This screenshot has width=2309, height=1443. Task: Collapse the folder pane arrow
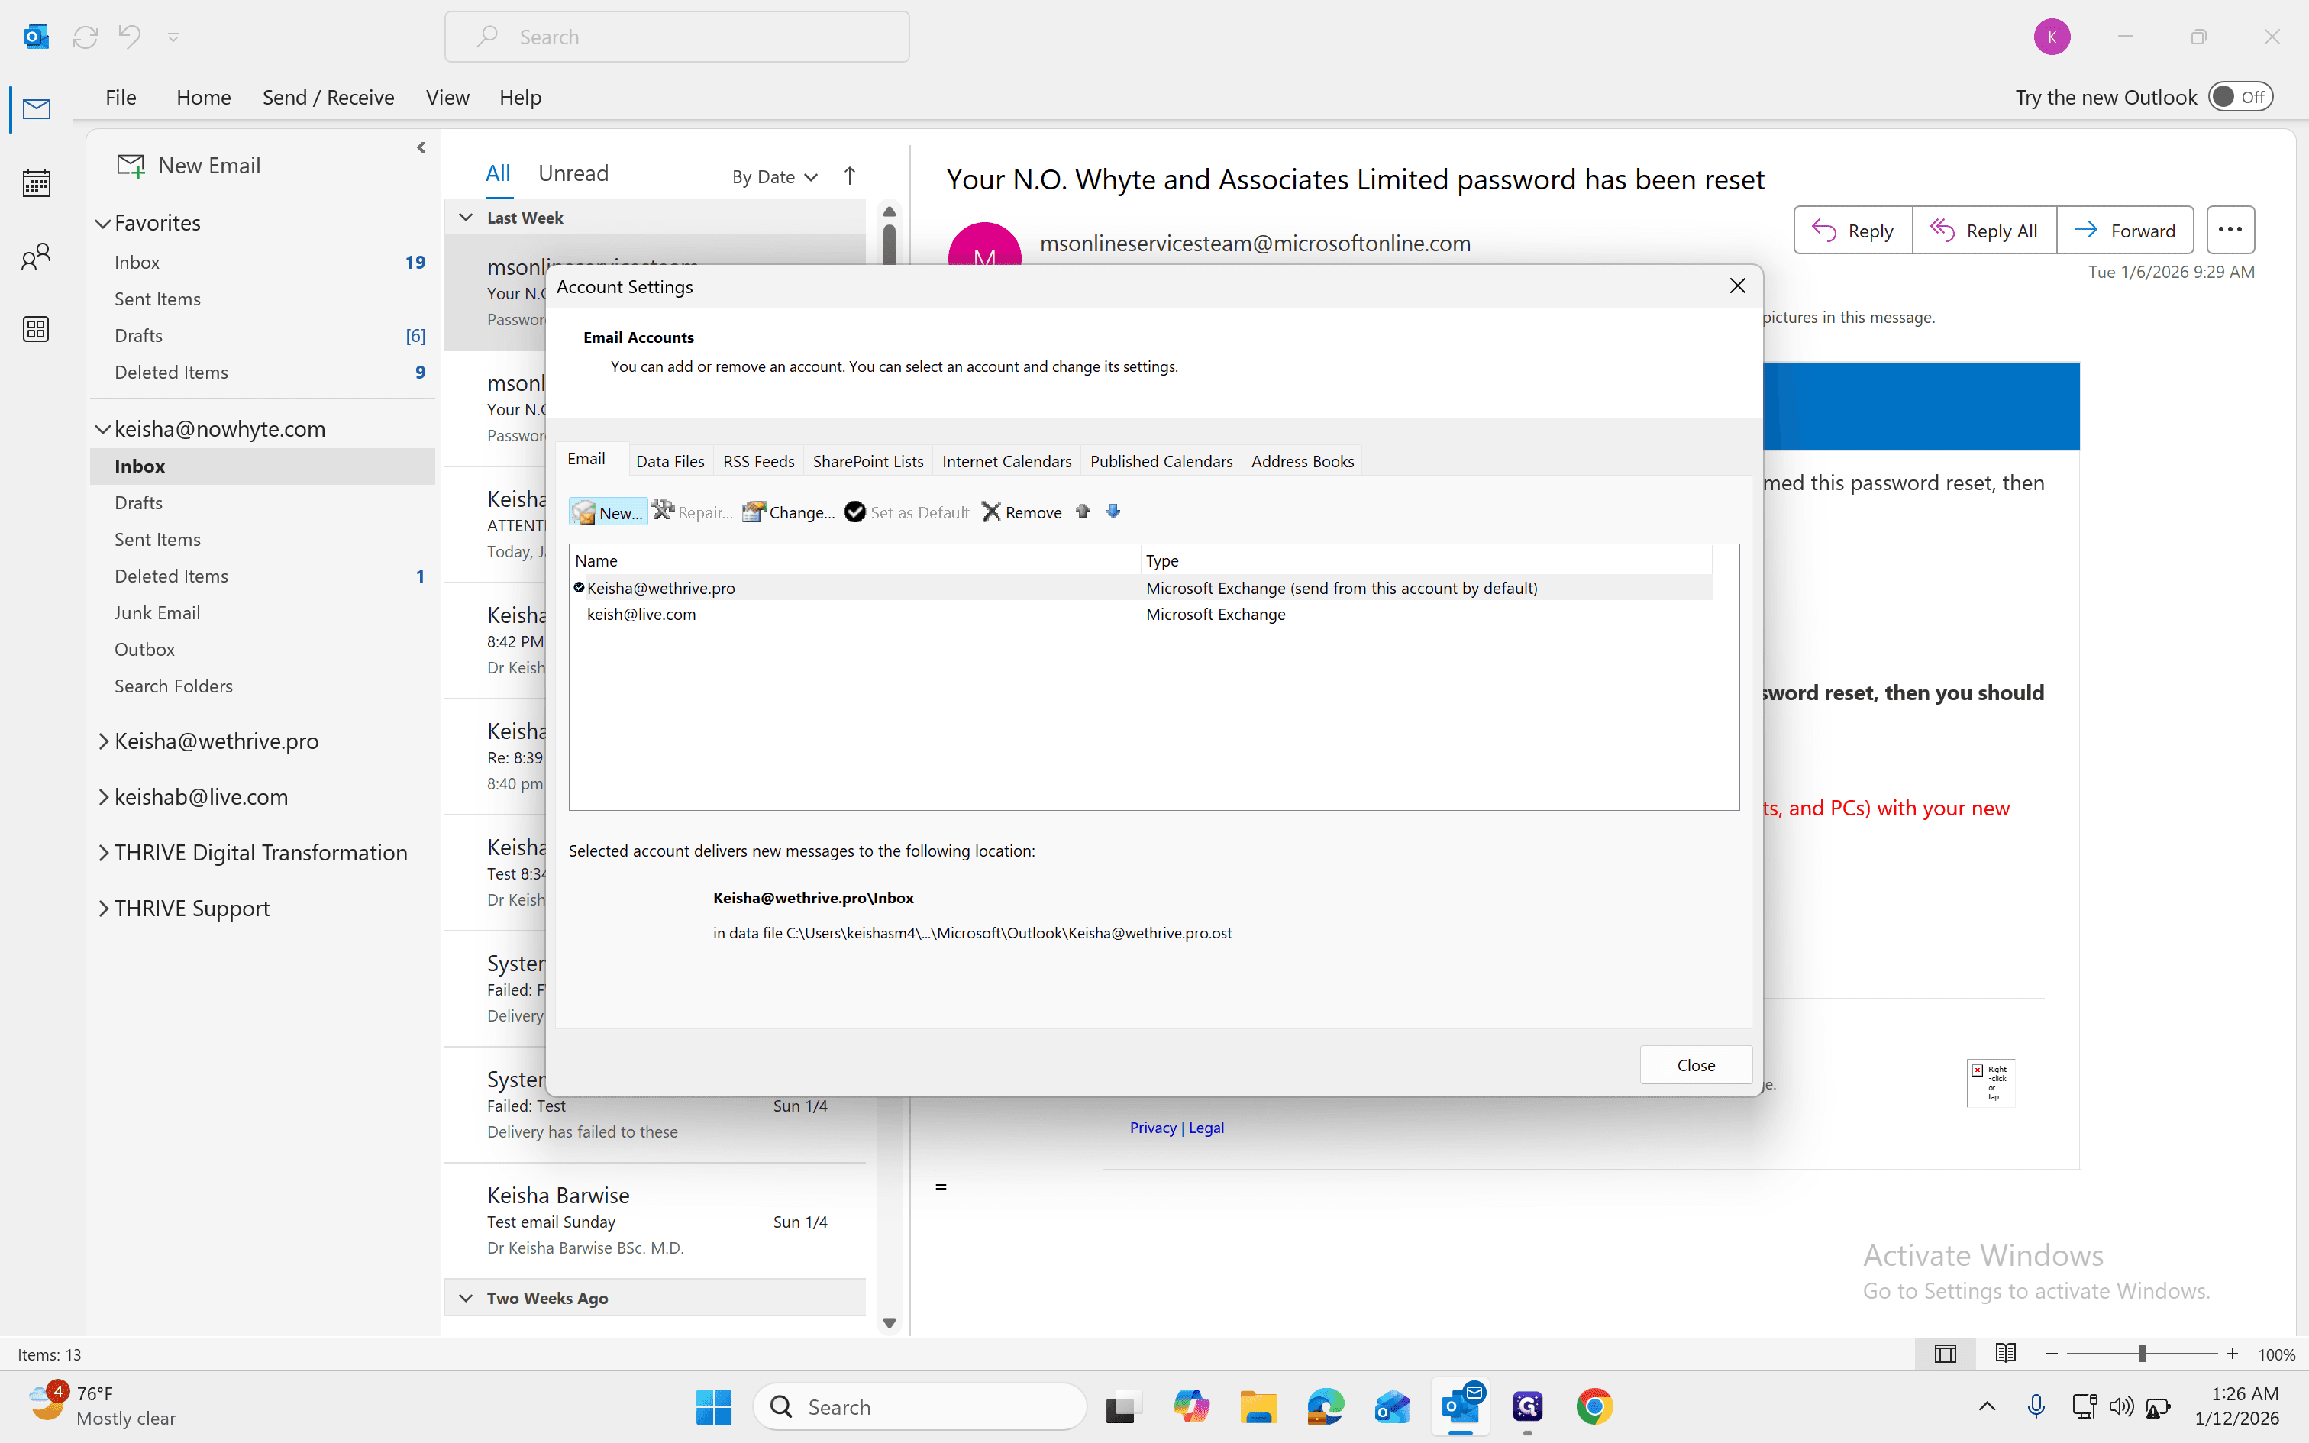point(421,148)
